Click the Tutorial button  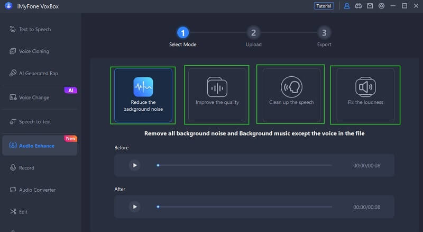pyautogui.click(x=324, y=6)
